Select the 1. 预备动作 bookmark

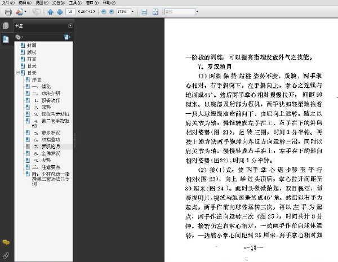[47, 100]
